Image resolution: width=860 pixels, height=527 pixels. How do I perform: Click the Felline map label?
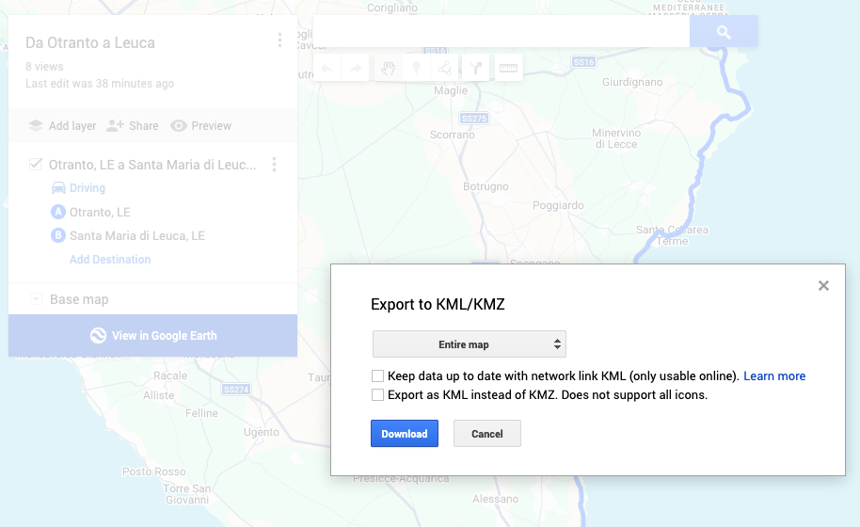pos(201,413)
